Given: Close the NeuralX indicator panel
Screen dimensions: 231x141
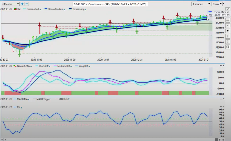Looking at the screenshot, I should pos(224,66).
